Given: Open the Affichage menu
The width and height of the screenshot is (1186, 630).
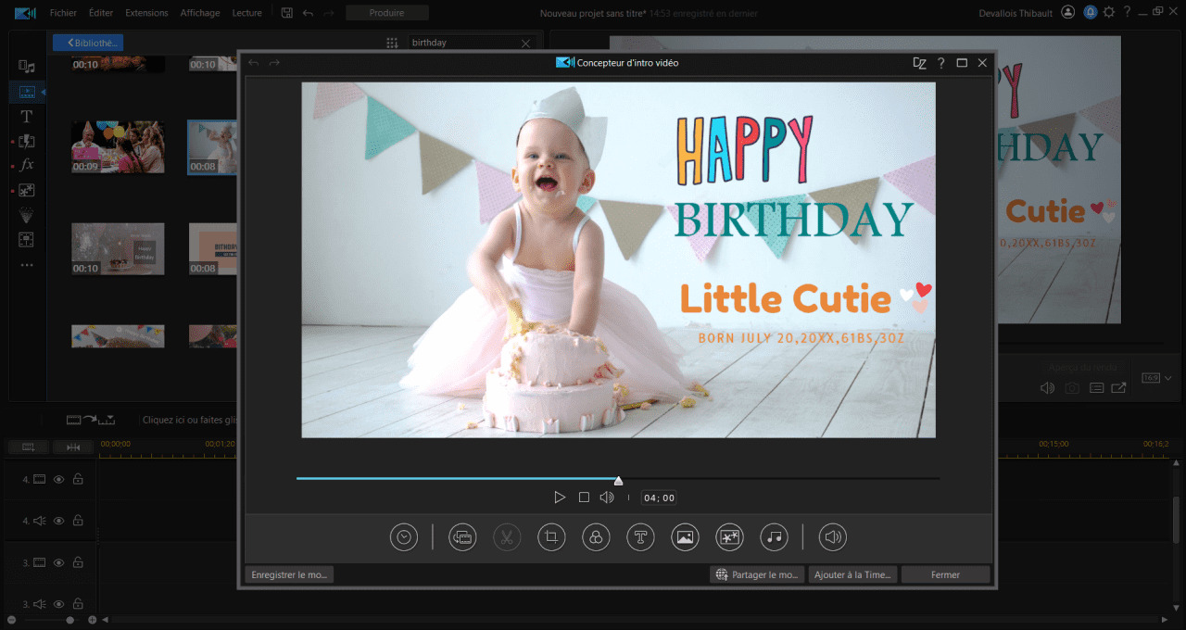Looking at the screenshot, I should coord(200,13).
